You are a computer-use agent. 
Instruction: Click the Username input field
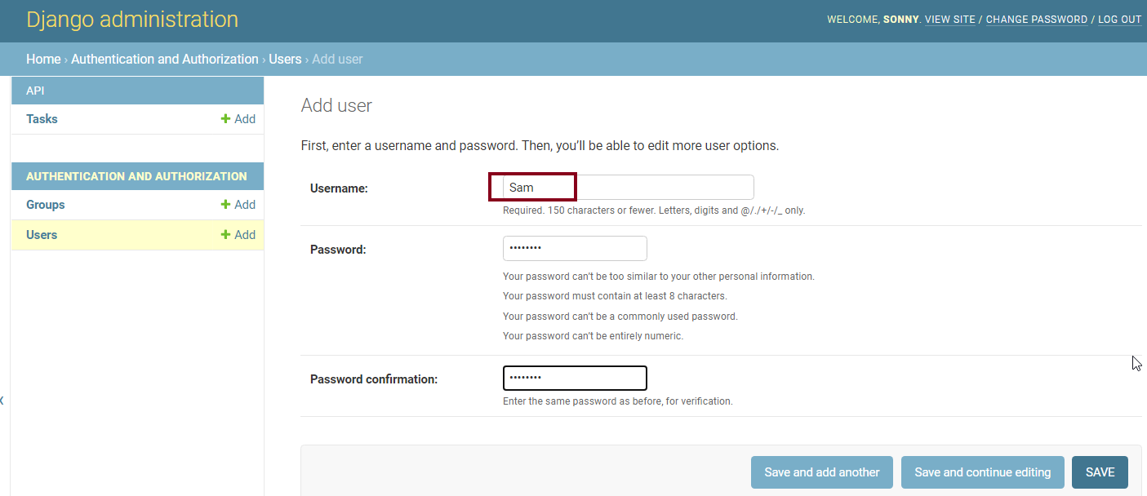click(628, 187)
